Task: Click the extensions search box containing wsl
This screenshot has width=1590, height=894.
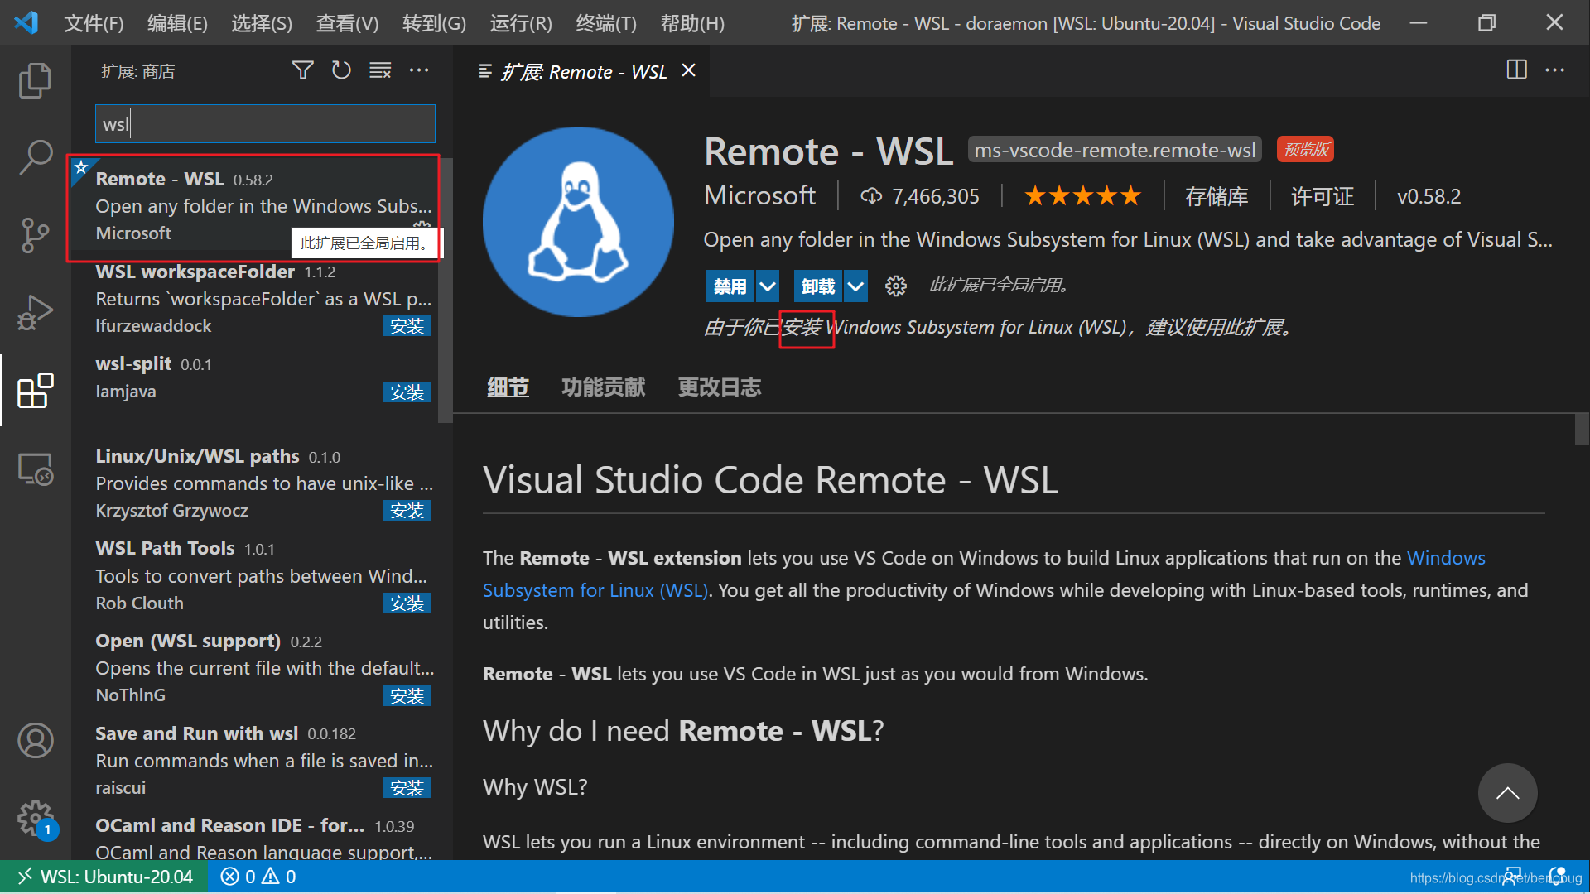Action: pos(265,124)
